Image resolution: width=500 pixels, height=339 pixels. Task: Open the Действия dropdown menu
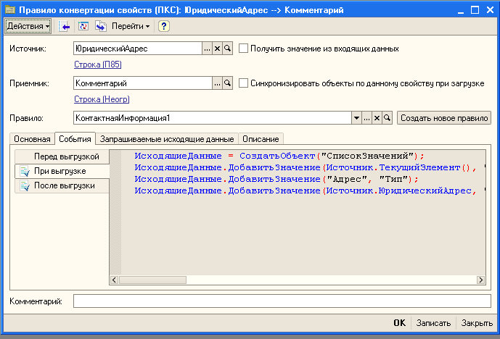pos(28,26)
